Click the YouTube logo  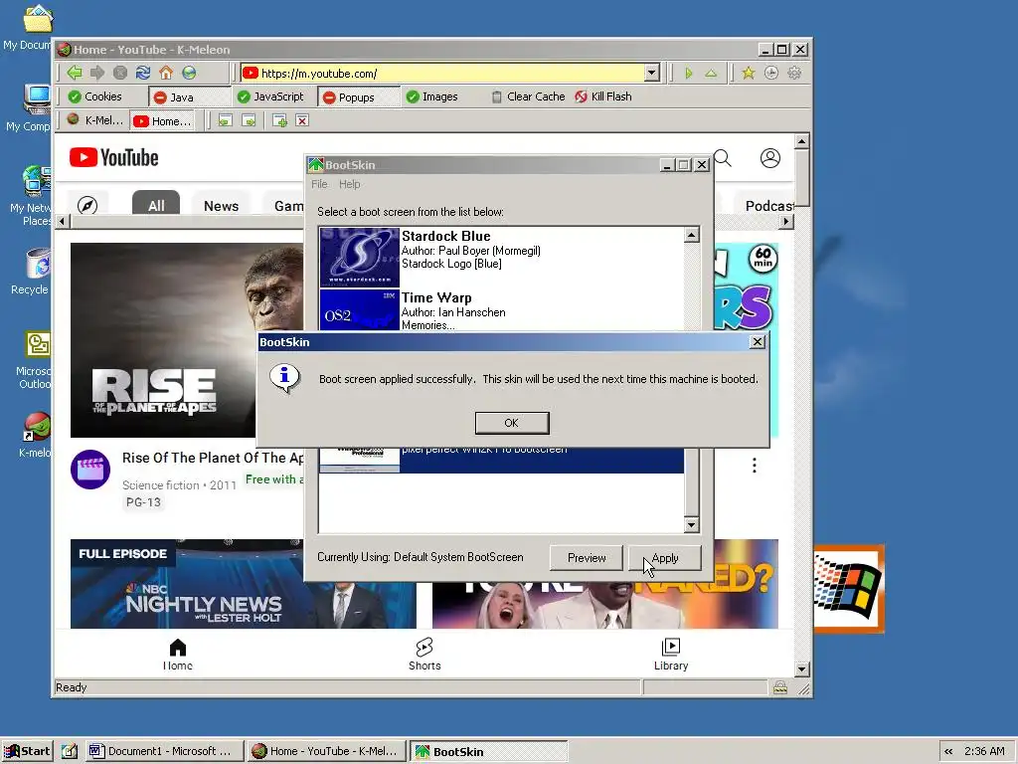click(113, 157)
